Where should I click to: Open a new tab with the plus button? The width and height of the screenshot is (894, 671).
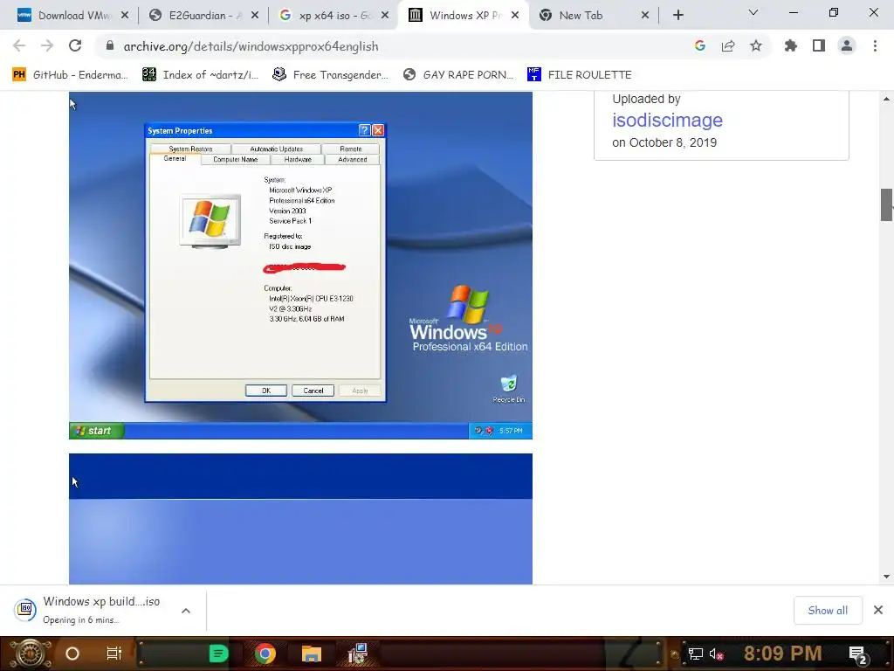click(x=677, y=15)
